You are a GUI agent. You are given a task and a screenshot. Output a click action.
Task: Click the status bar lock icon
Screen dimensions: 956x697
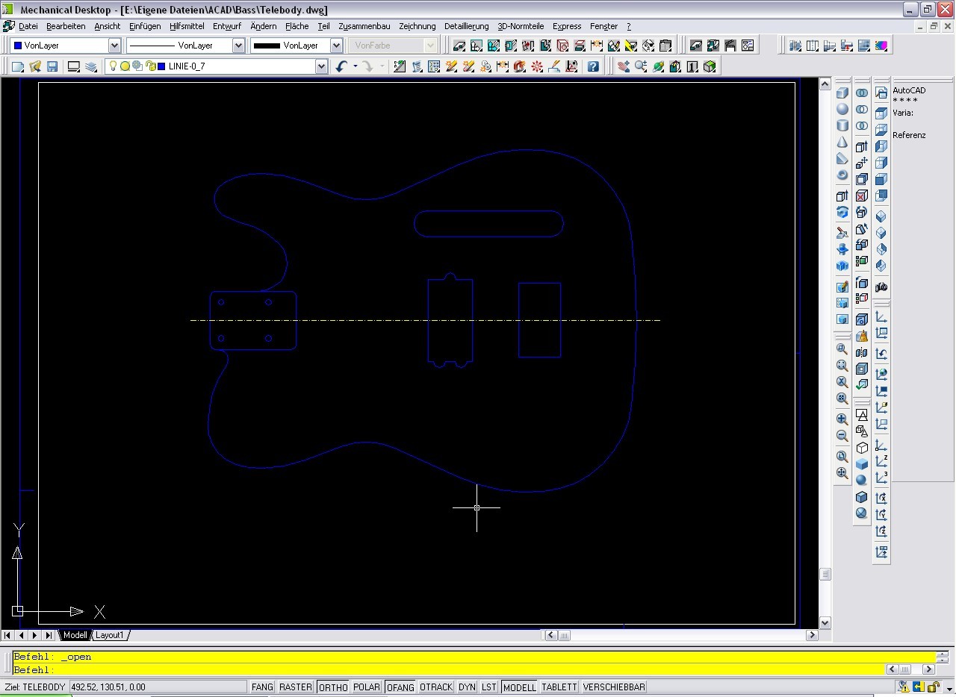coord(934,687)
